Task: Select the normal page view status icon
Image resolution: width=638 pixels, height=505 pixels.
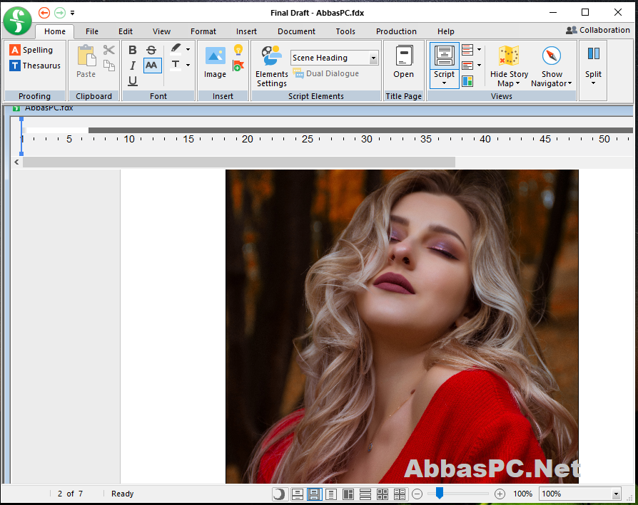Action: coord(298,494)
